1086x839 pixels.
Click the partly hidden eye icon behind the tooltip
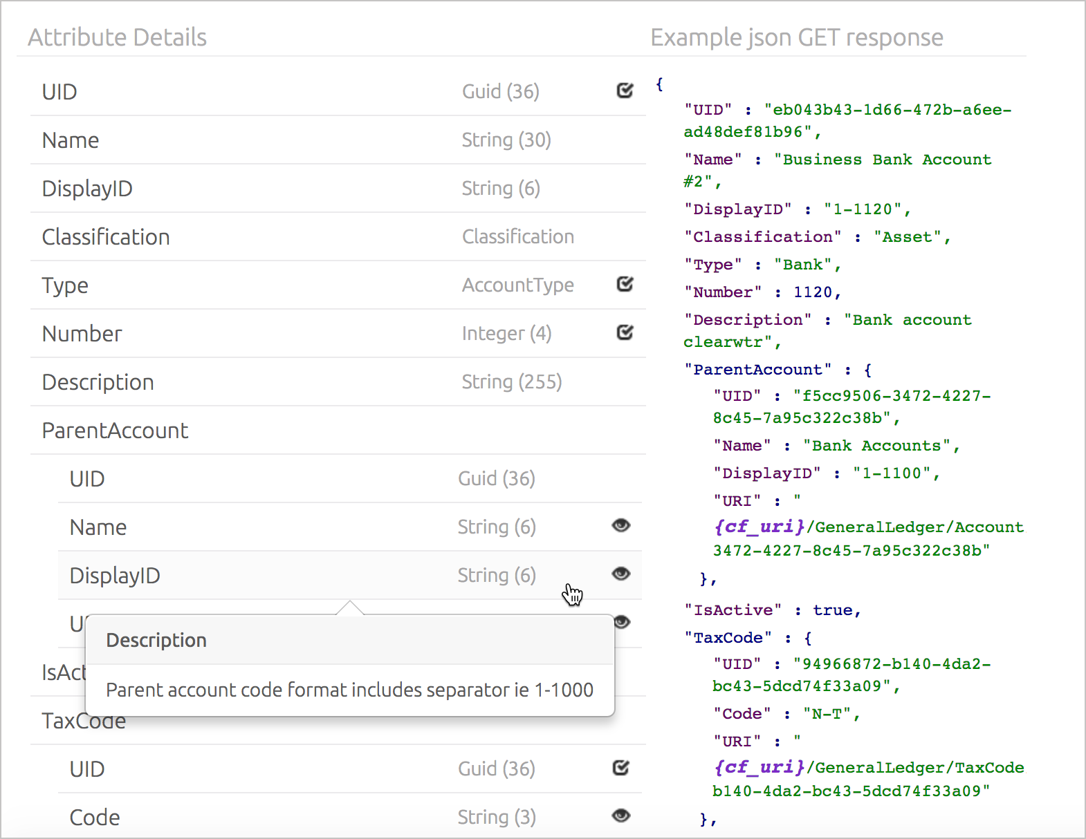[x=623, y=622]
